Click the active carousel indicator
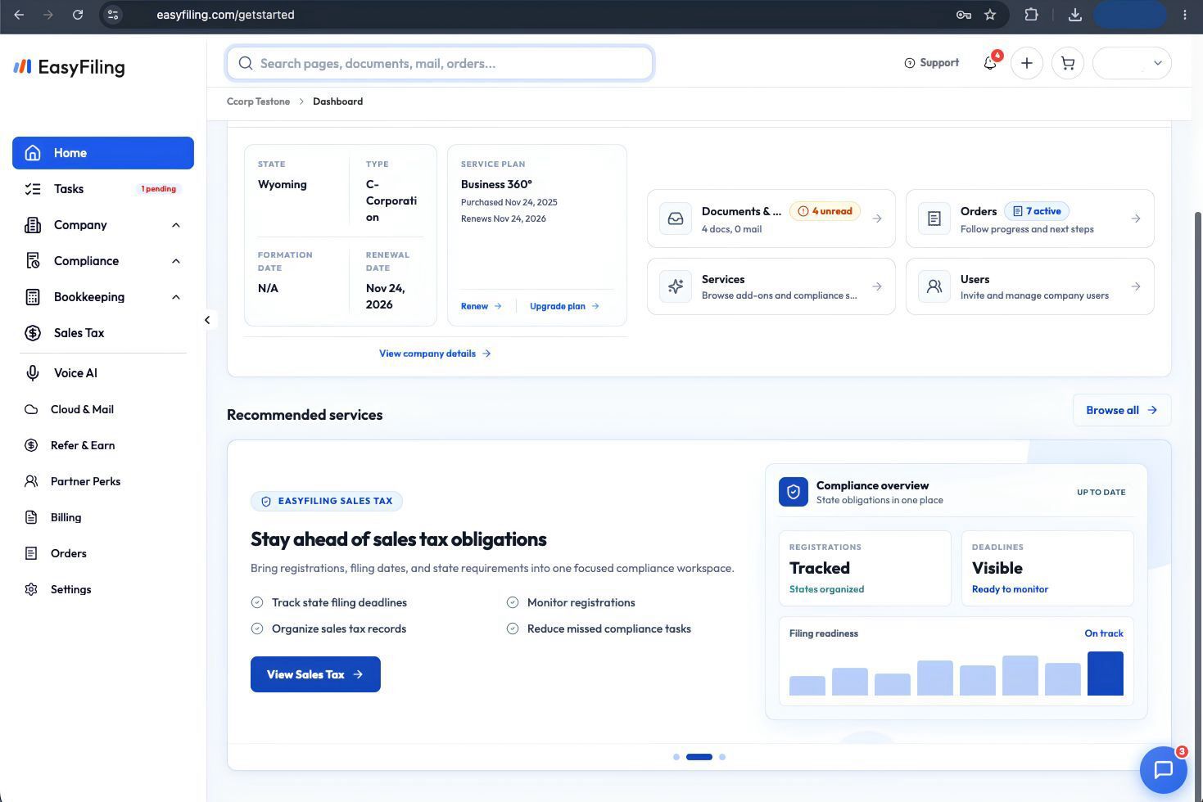Screen dimensions: 1203x802 (699, 757)
